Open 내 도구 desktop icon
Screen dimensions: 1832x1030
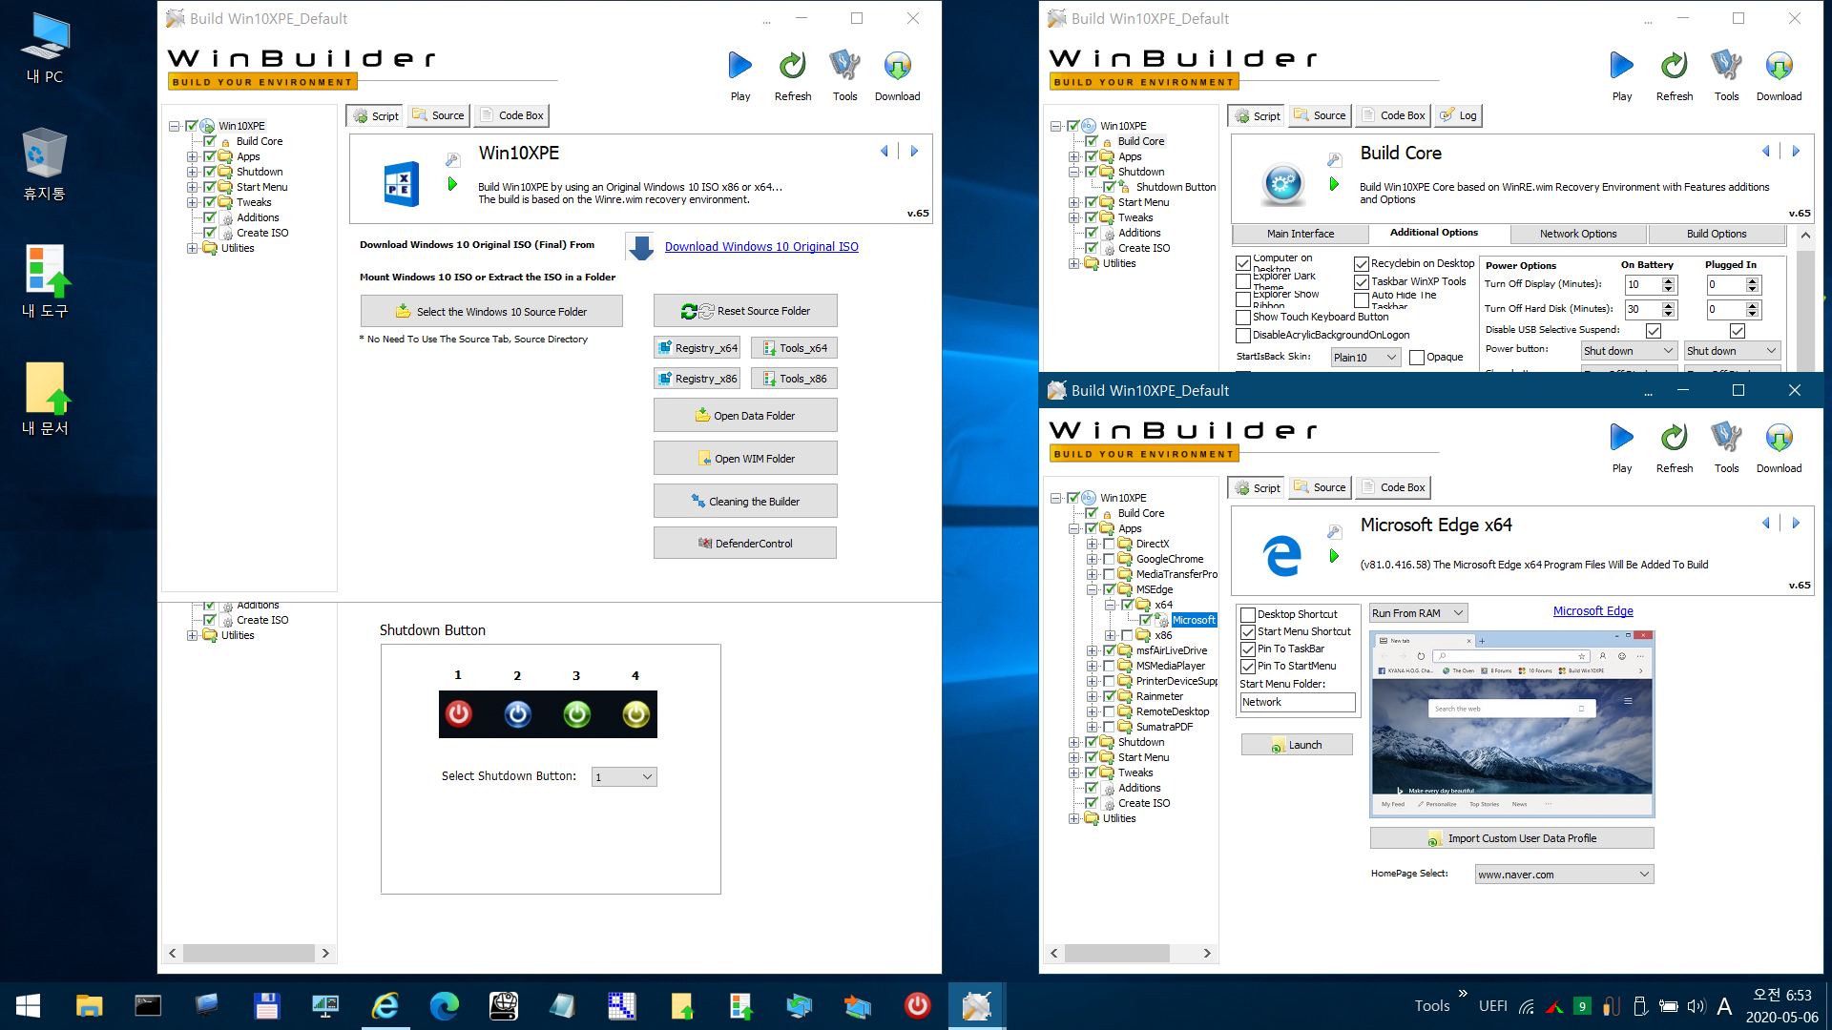pyautogui.click(x=45, y=281)
